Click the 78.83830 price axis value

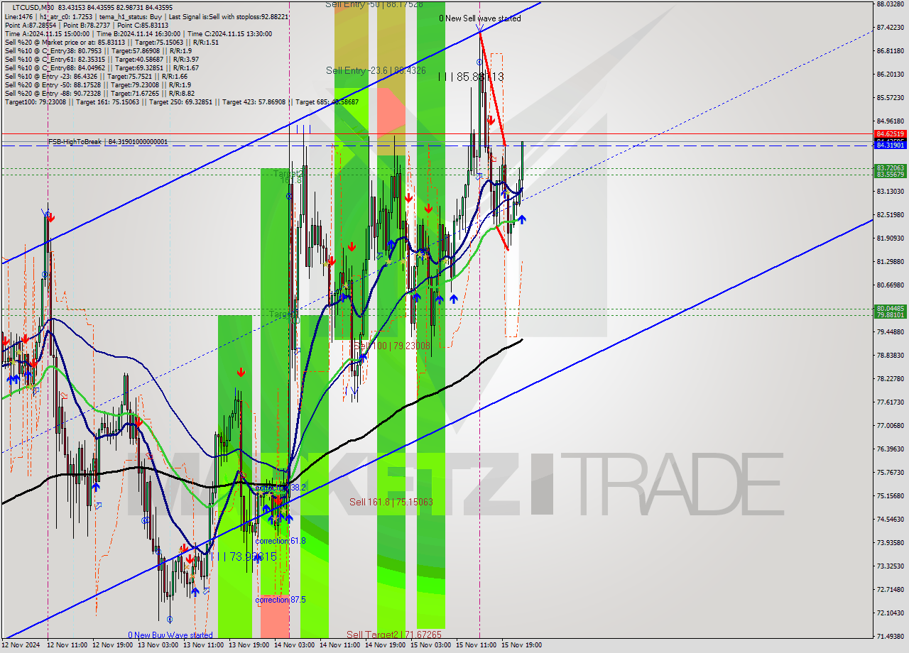point(890,355)
